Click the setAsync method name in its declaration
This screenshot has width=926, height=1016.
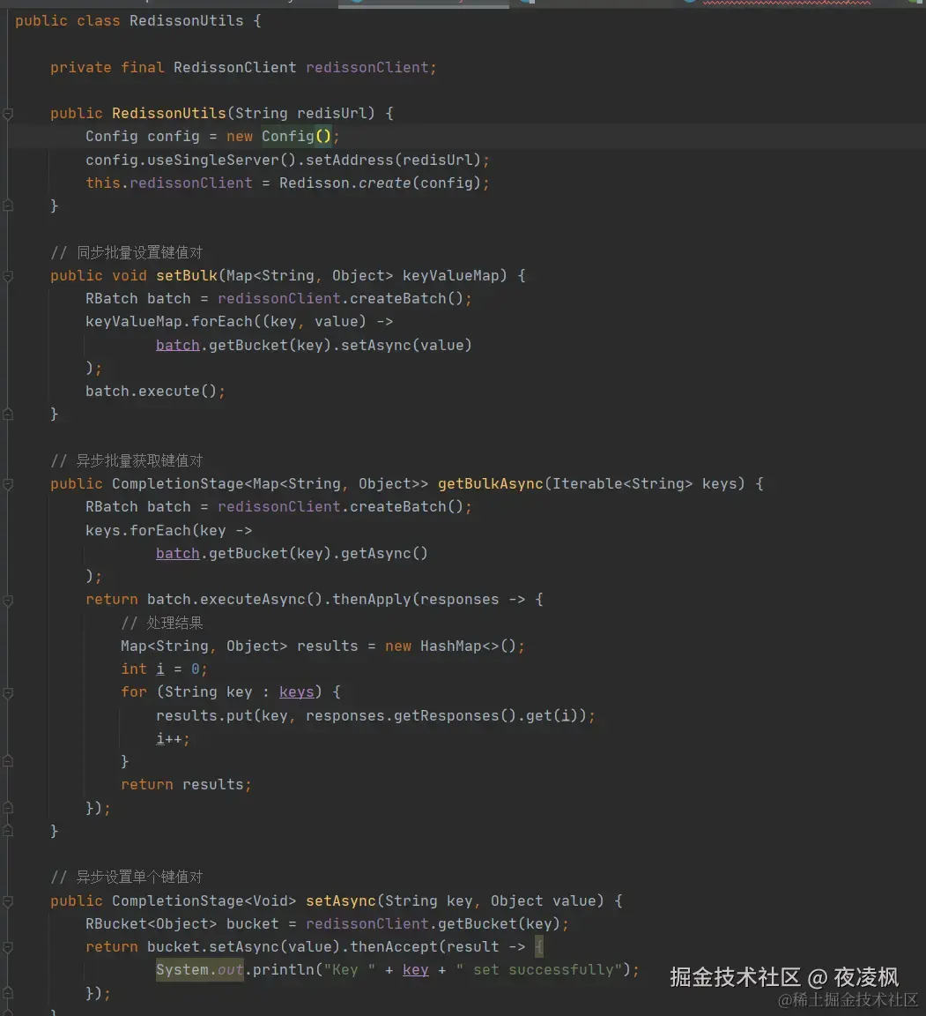(x=341, y=900)
